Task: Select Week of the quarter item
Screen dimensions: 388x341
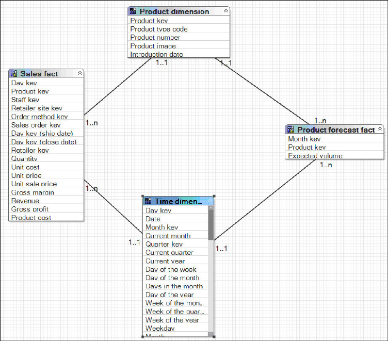Action: pos(176,311)
